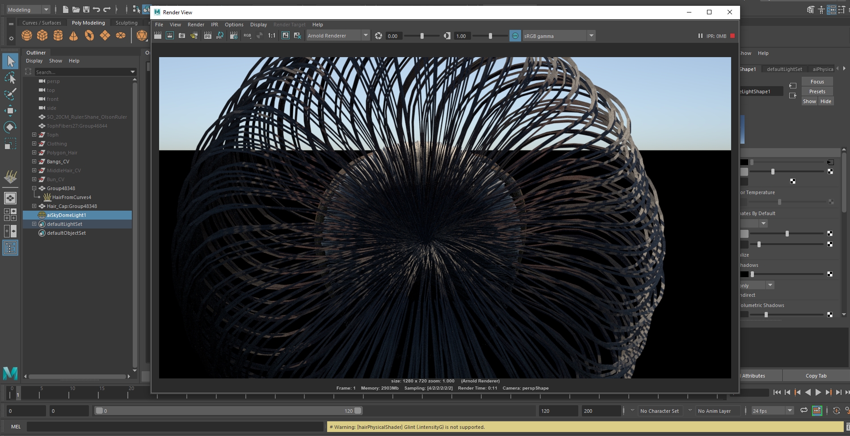The image size is (850, 436).
Task: Click the Refresh IPR render icon
Action: pyautogui.click(x=220, y=36)
